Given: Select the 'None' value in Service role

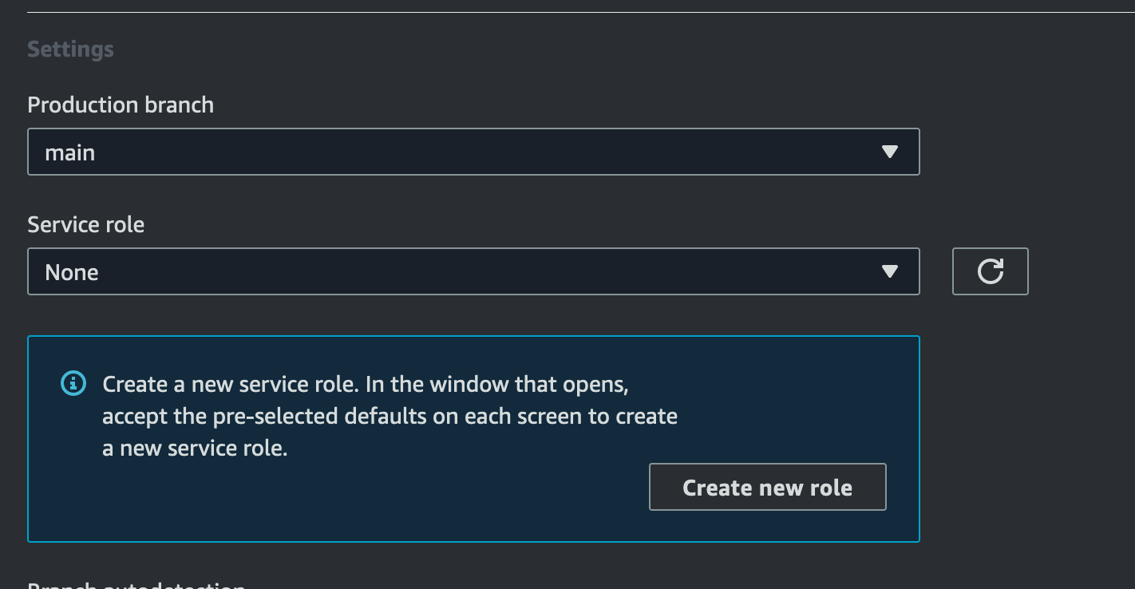Looking at the screenshot, I should pyautogui.click(x=72, y=272).
